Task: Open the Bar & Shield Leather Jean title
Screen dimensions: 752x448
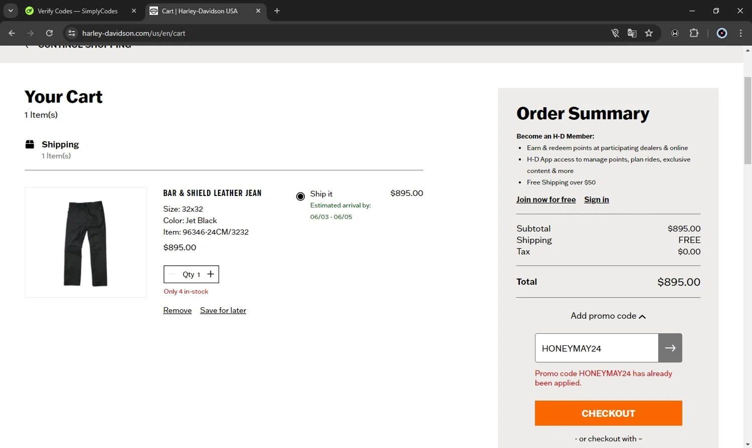Action: tap(212, 193)
